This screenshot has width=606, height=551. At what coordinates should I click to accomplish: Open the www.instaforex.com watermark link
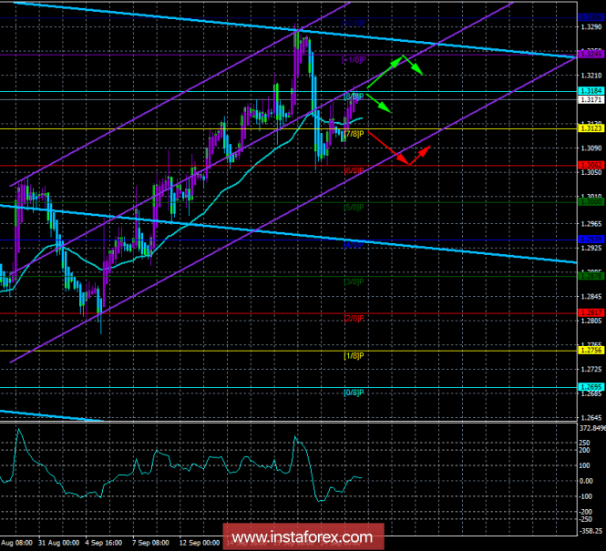click(302, 536)
